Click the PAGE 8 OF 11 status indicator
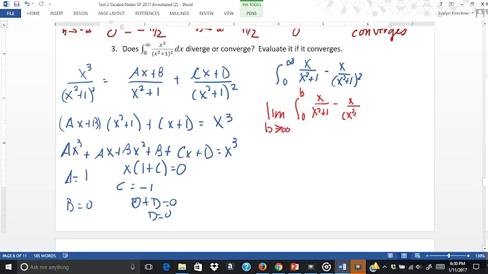The width and height of the screenshot is (488, 274). click(x=15, y=256)
